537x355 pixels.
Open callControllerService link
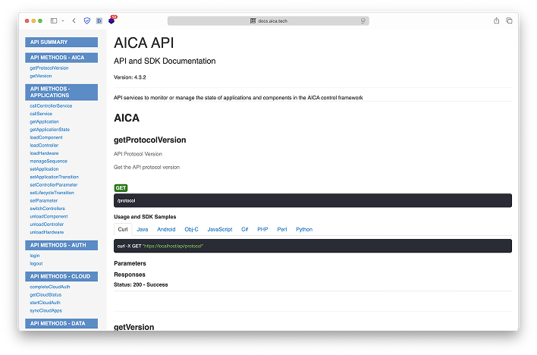pos(51,106)
